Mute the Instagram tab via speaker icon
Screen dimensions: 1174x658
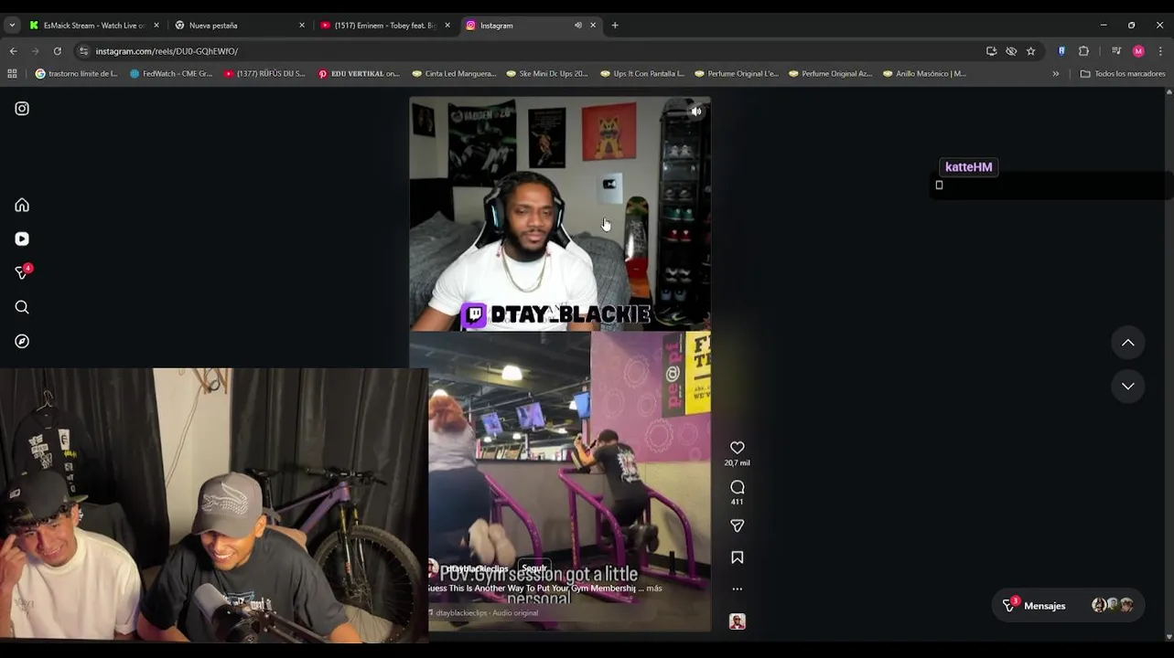pyautogui.click(x=578, y=26)
